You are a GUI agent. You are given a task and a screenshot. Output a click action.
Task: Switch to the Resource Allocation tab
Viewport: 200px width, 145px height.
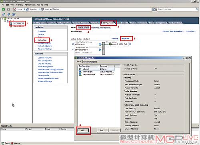pos(81,23)
